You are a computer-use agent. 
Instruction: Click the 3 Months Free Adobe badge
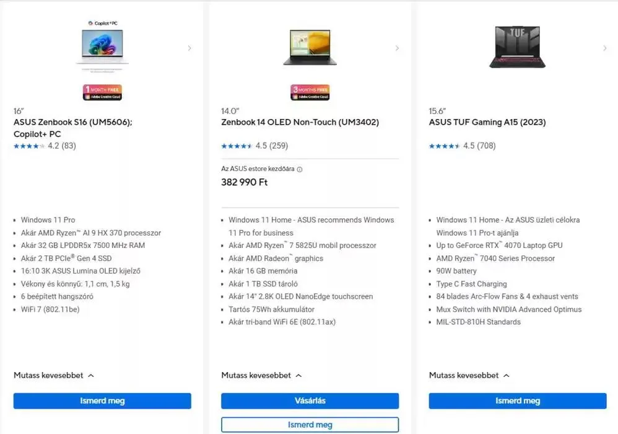(310, 92)
